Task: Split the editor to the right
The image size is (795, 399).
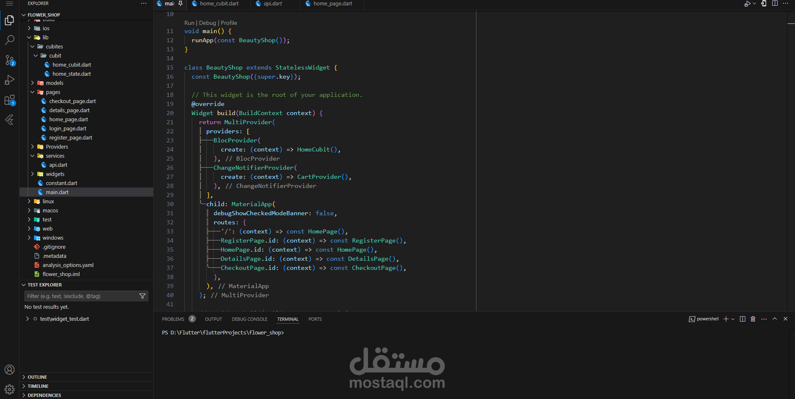Action: click(775, 4)
